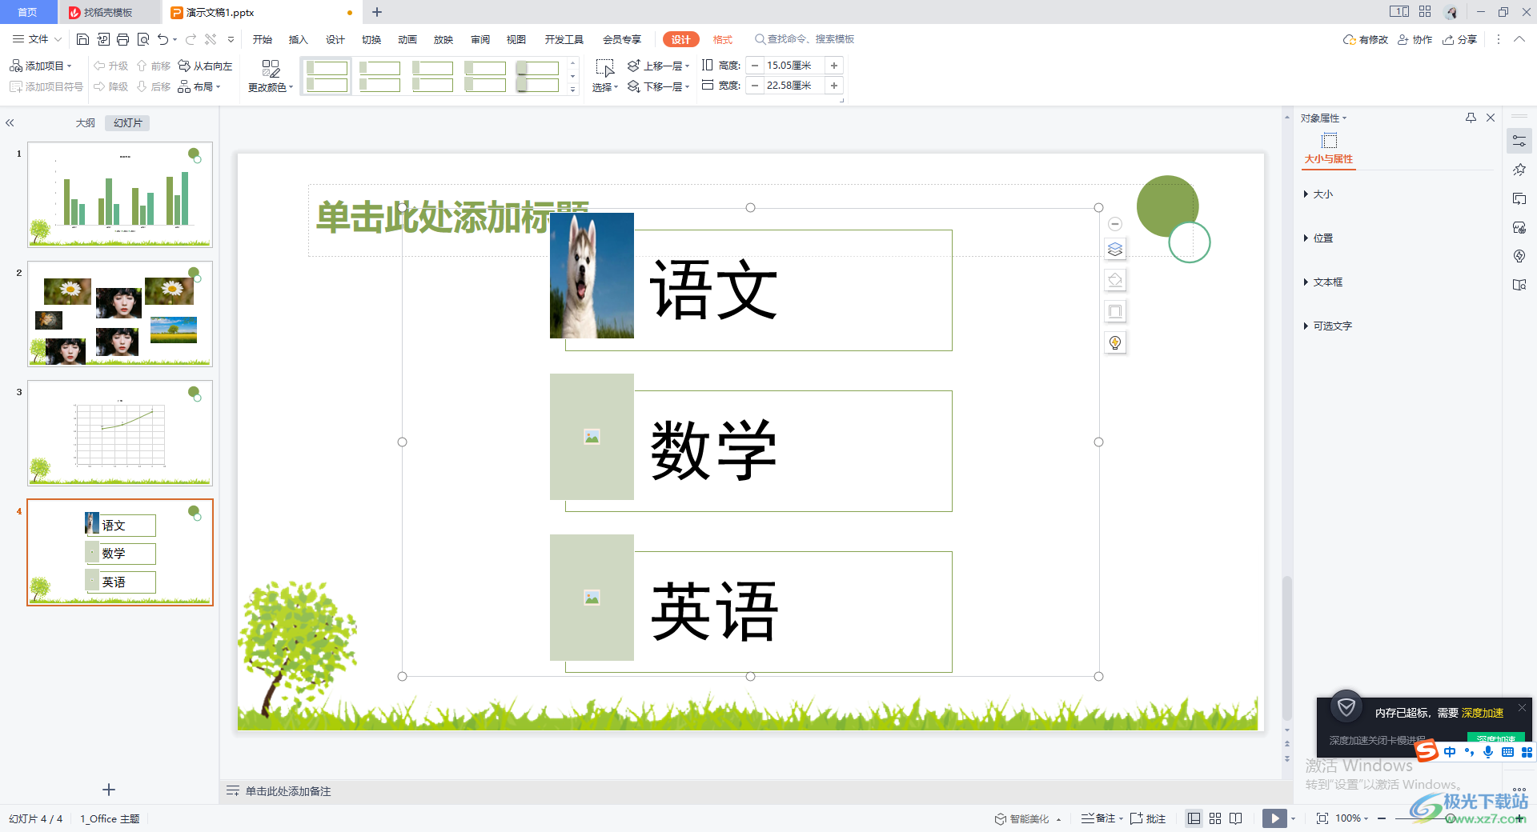Viewport: 1537px width, 832px height.
Task: Click the shape outline floating icon
Action: [1115, 311]
